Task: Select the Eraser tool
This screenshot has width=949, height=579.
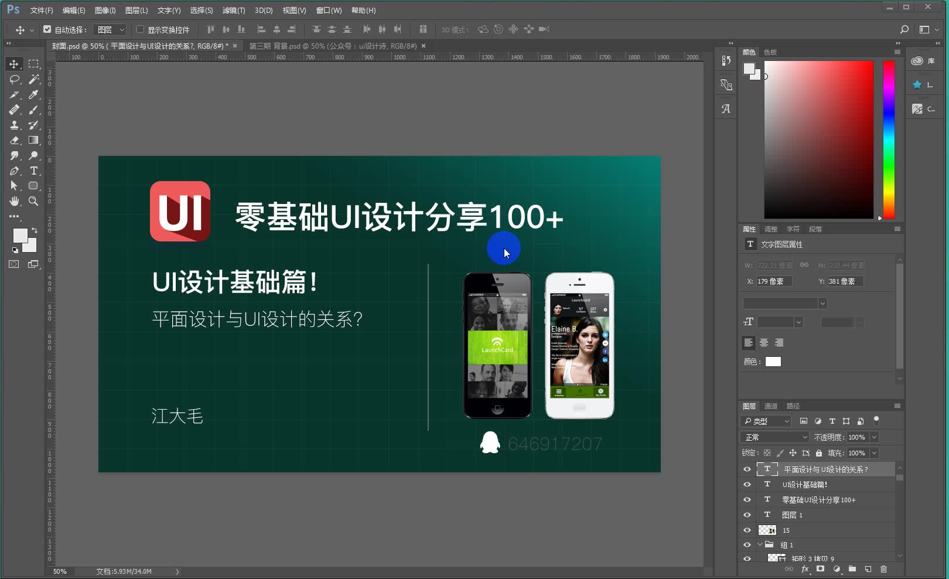Action: 14,140
